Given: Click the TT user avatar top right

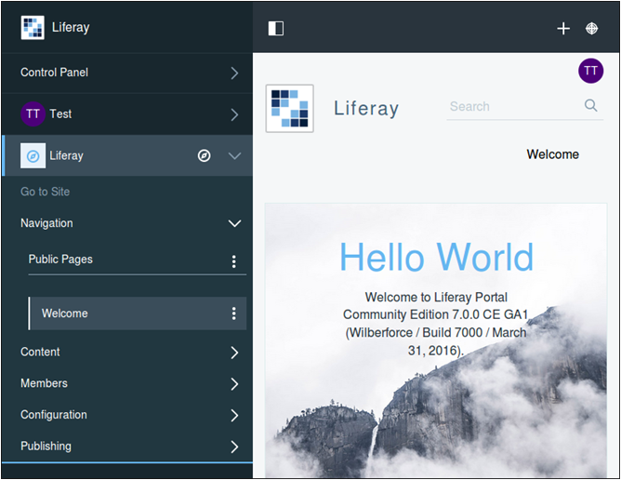Looking at the screenshot, I should point(590,71).
